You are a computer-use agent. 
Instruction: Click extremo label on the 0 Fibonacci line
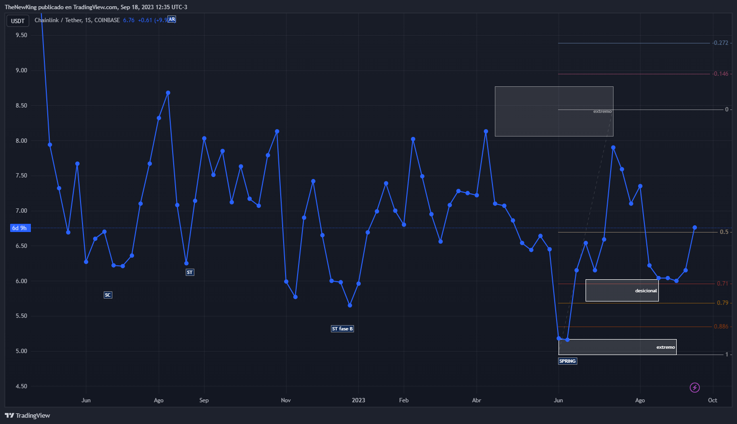click(x=602, y=111)
